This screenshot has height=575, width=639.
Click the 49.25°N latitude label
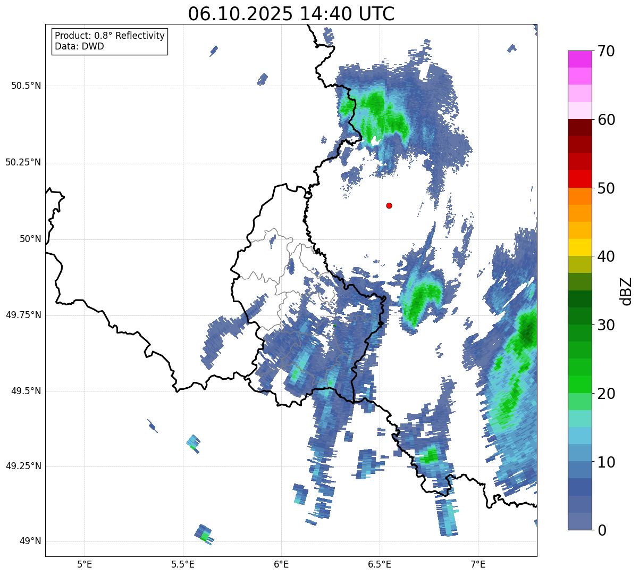coord(23,466)
